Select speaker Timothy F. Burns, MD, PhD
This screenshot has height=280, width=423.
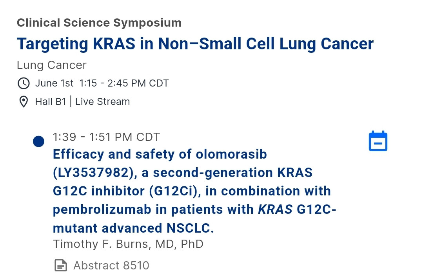click(128, 244)
